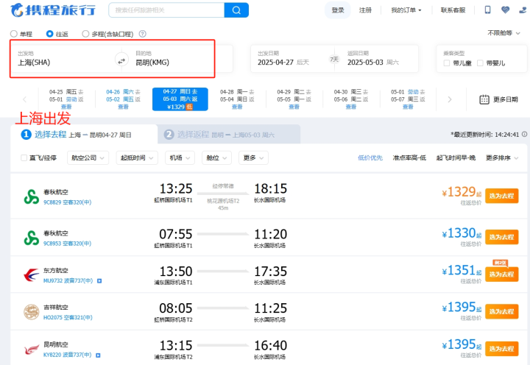Click the help question mark next to 多程
Screen dimensions: 530x365
[143, 34]
